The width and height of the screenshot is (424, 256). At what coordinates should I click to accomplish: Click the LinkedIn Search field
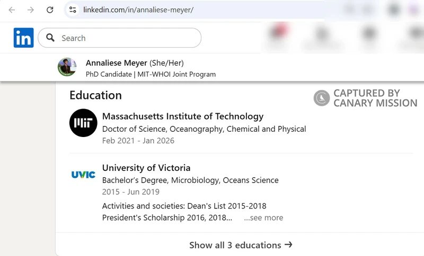(120, 38)
